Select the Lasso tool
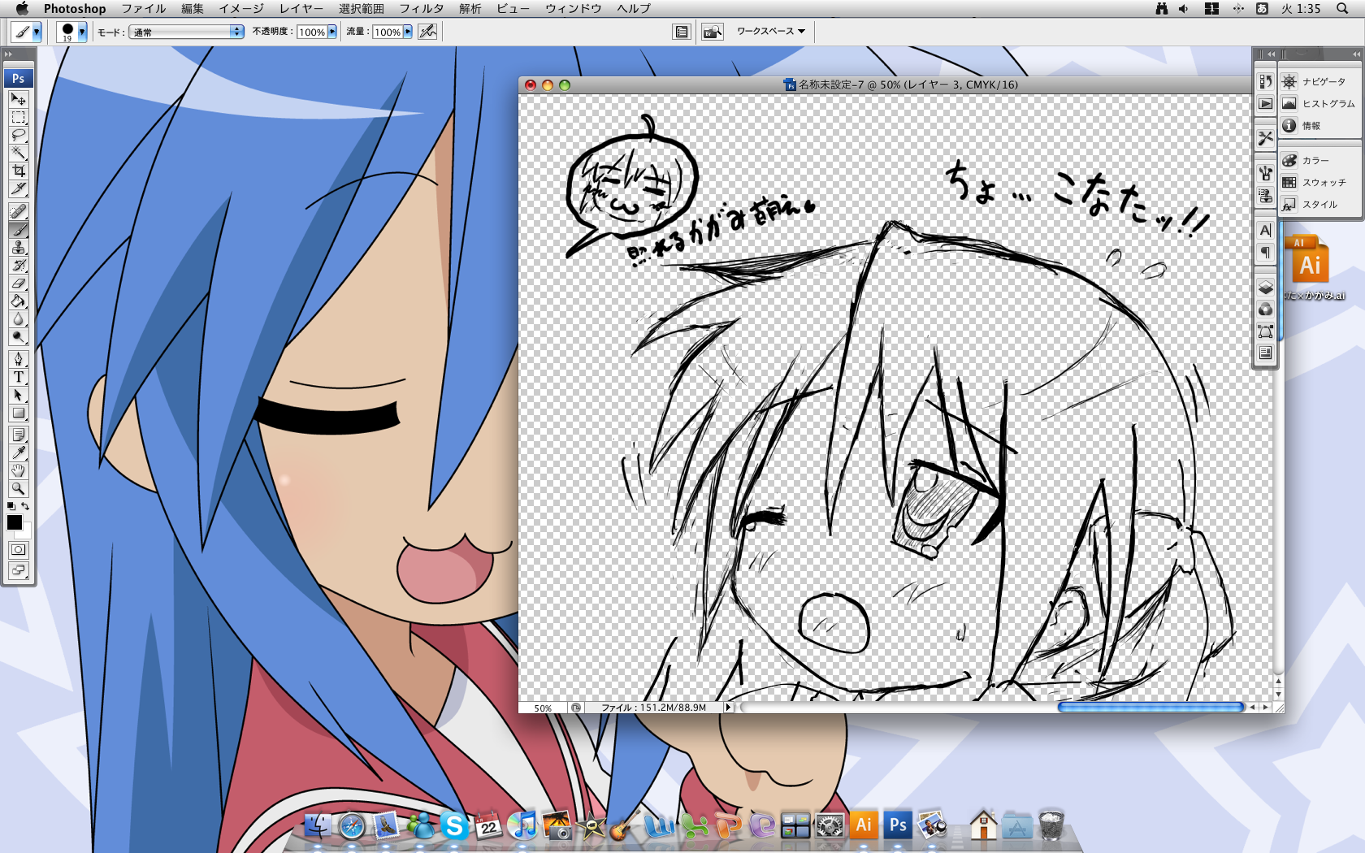The width and height of the screenshot is (1365, 853). 19,135
